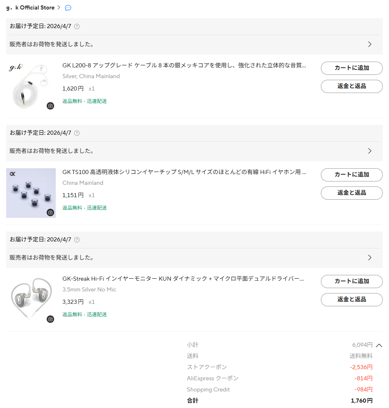Request refund for TS100 ear tips

[351, 193]
